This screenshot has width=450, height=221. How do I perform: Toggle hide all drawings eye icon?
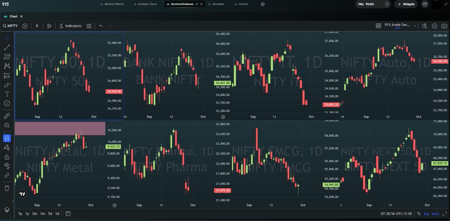tap(7, 166)
